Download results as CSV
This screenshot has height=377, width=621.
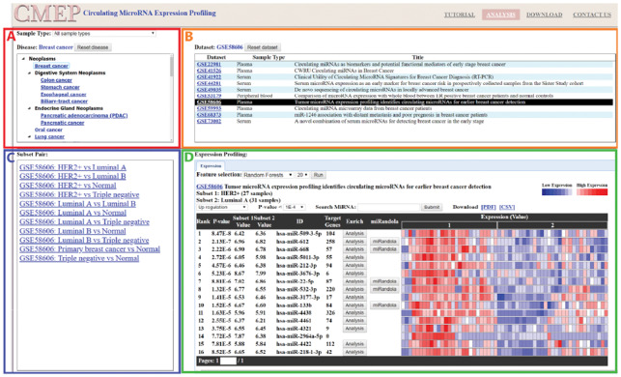pos(507,207)
